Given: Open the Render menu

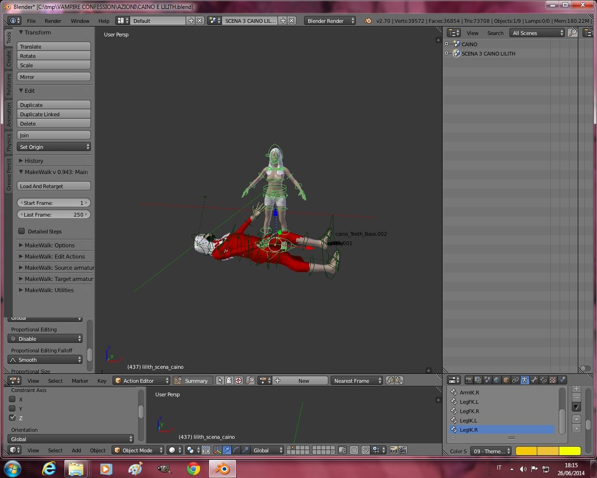Looking at the screenshot, I should pyautogui.click(x=53, y=21).
